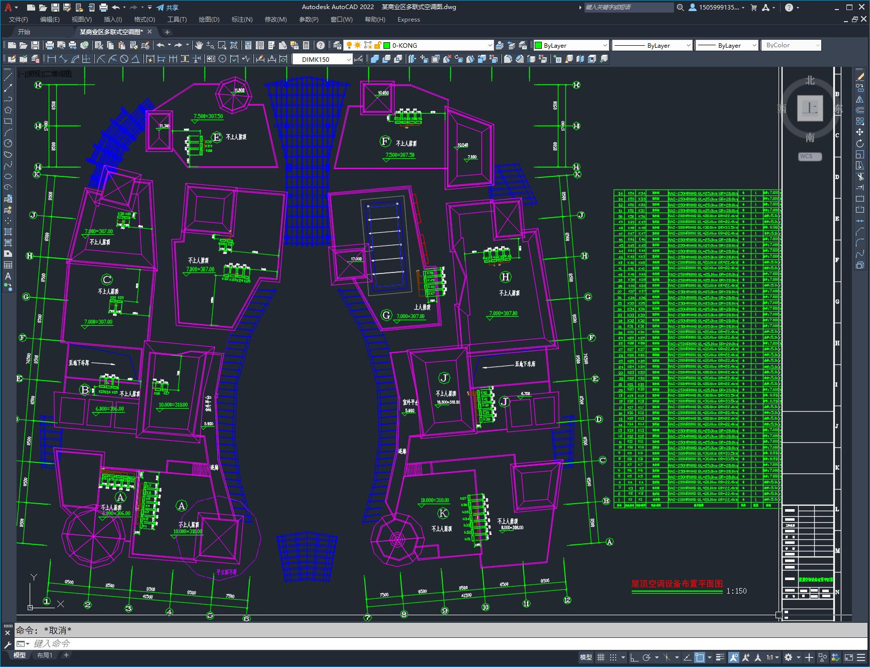Open Layer Properties Manager
This screenshot has width=870, height=667.
[337, 45]
